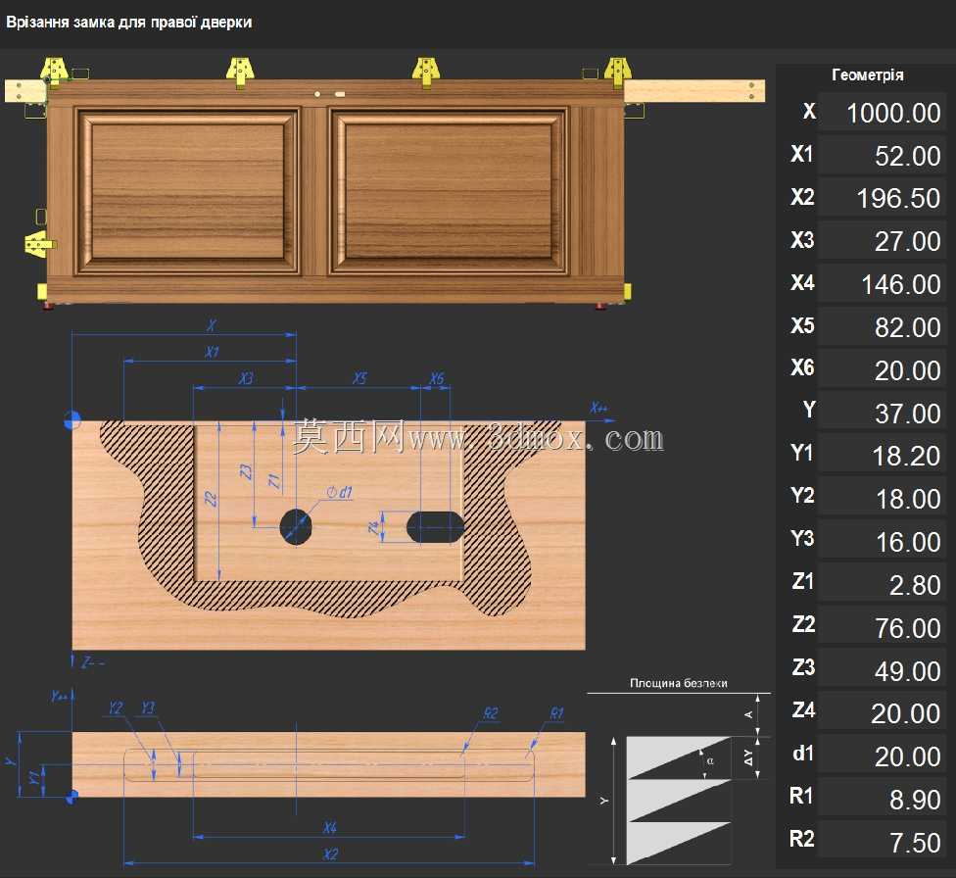Select the X3 field value 27.00
Viewport: 956px width, 878px height.
tap(882, 241)
